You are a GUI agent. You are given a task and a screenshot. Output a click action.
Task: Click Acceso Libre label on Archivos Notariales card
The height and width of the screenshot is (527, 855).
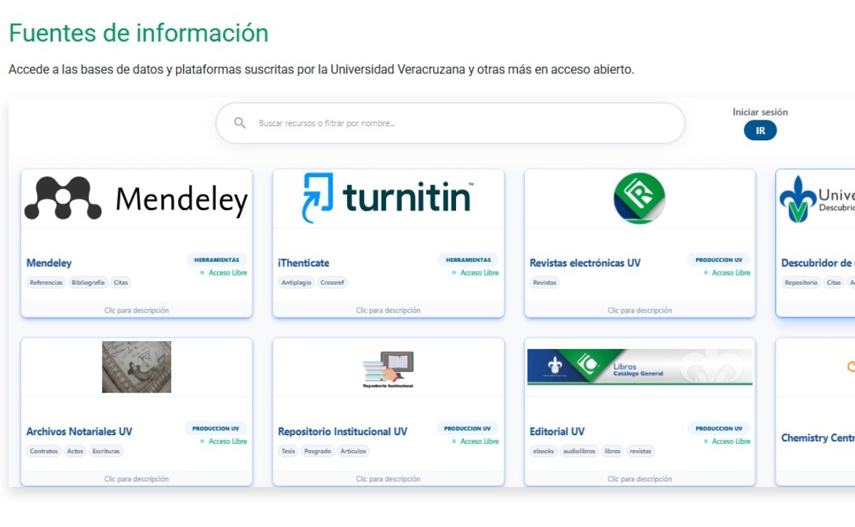tap(228, 442)
